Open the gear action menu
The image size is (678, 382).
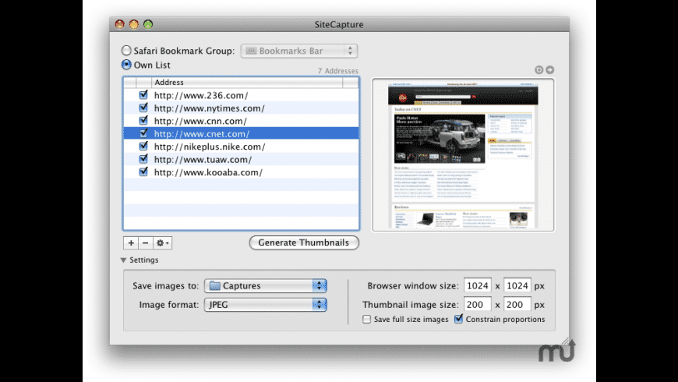click(x=163, y=243)
